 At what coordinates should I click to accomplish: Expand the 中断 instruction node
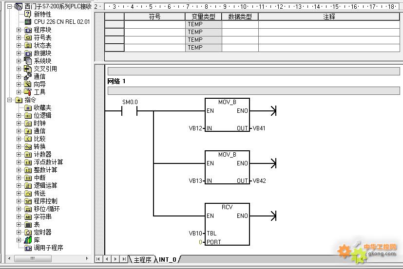[19, 178]
